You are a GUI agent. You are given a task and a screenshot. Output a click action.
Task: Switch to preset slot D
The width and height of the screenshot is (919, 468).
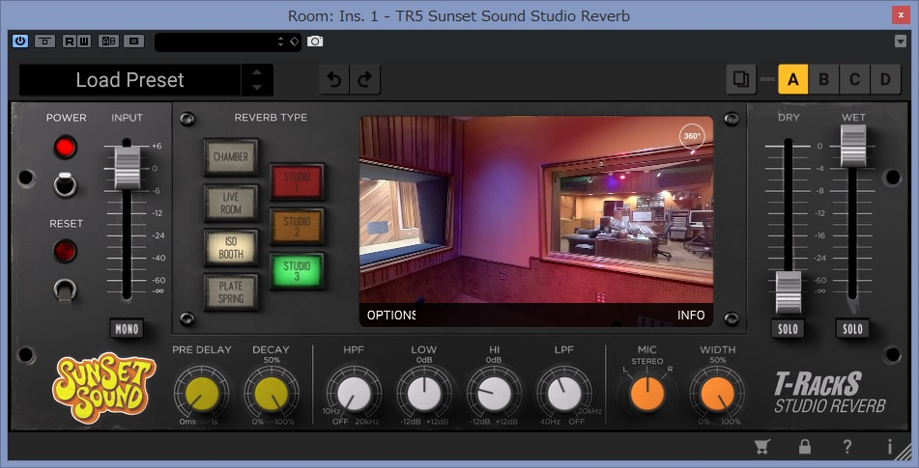(885, 79)
